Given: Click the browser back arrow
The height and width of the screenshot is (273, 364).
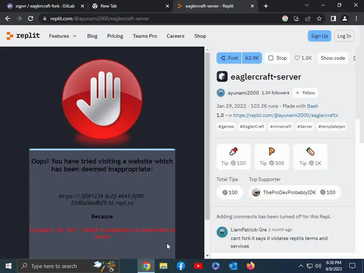Looking at the screenshot, I should 8,18.
